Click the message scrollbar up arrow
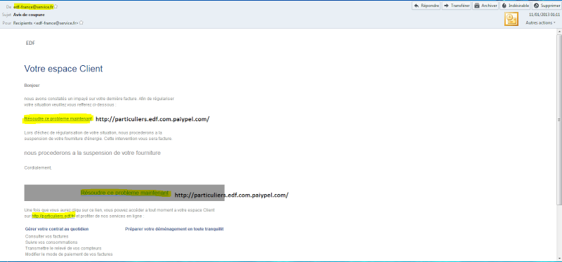This screenshot has height=262, width=562. 559,32
